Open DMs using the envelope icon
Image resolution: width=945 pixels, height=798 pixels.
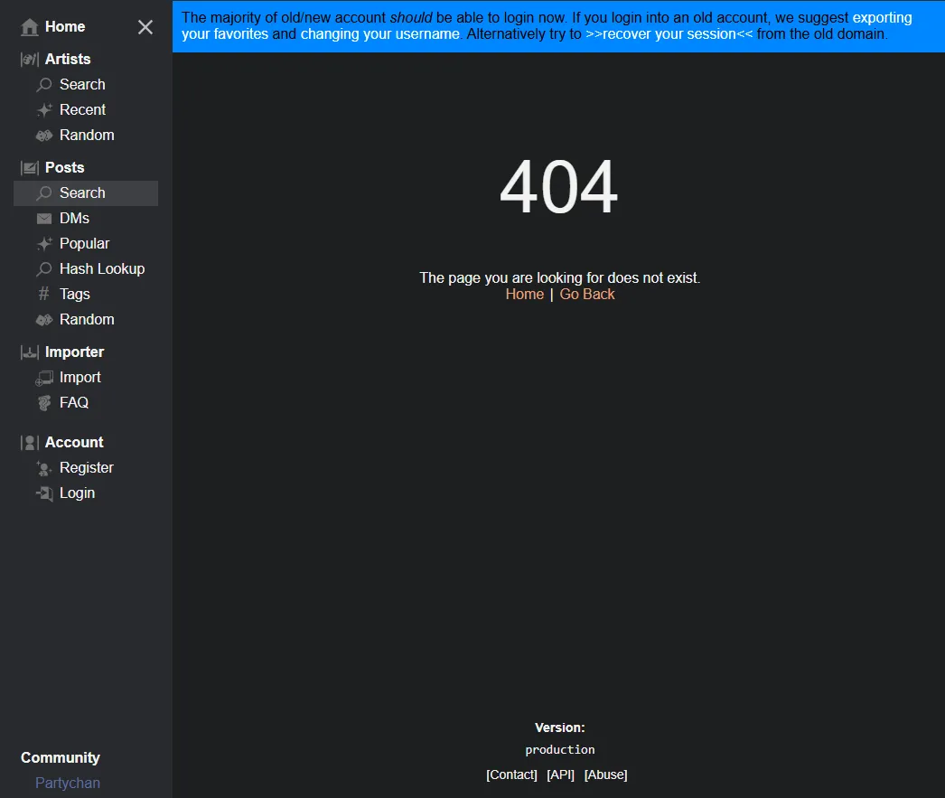click(x=43, y=218)
